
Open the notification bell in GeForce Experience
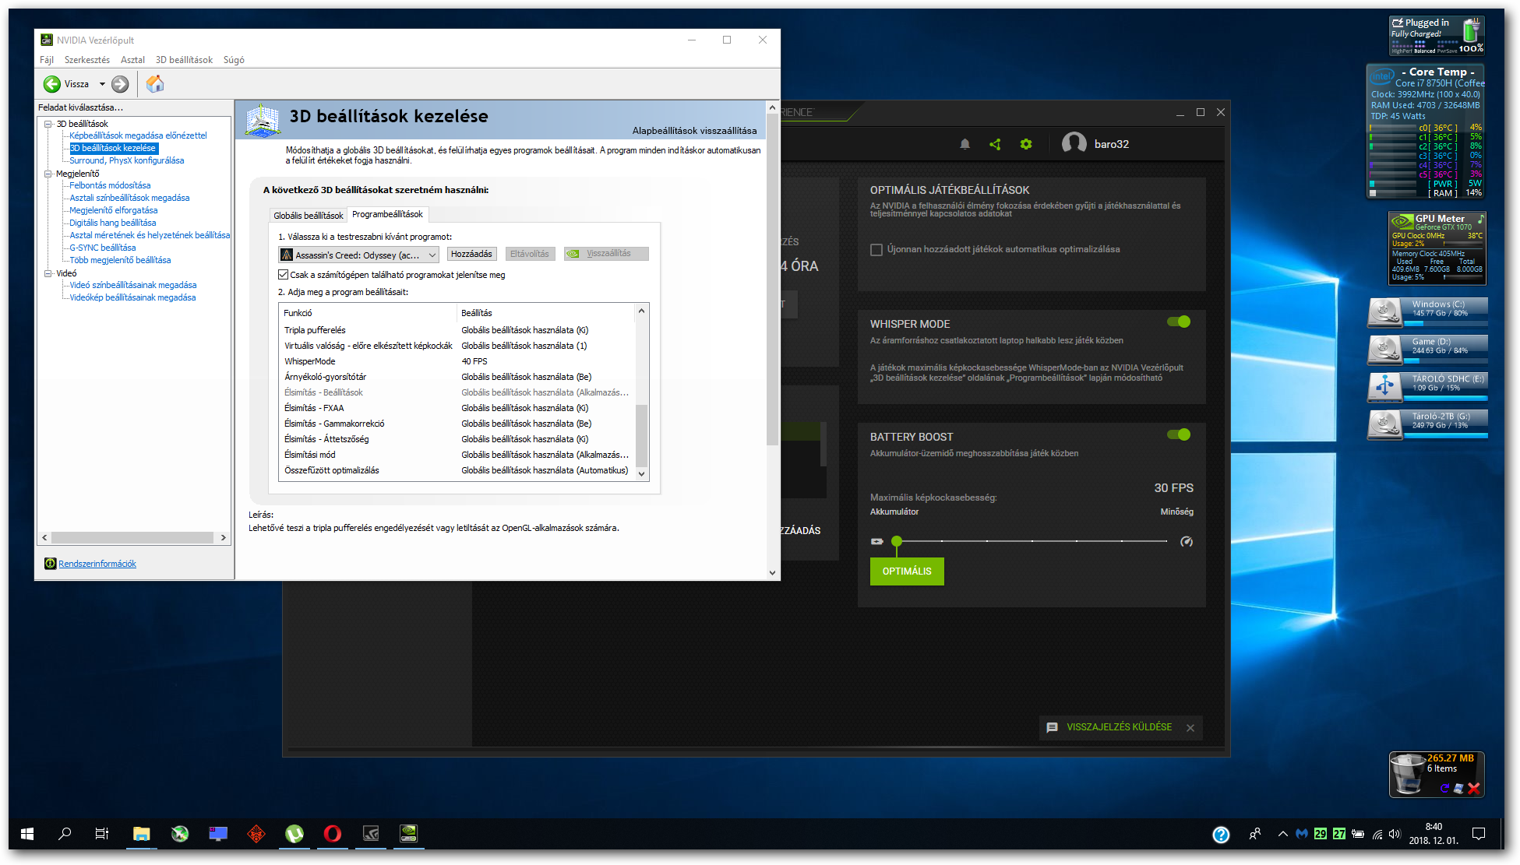pyautogui.click(x=965, y=144)
